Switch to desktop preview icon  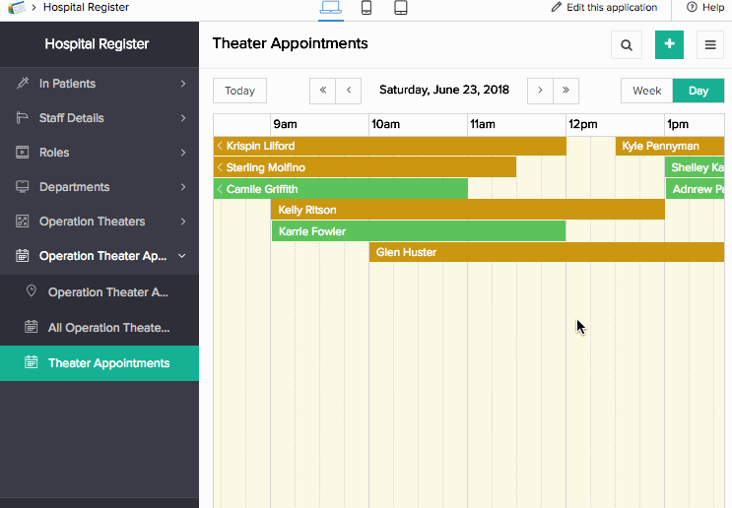point(330,8)
